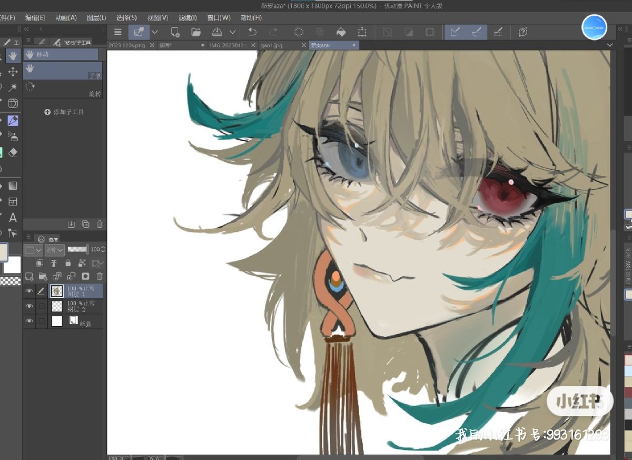632x460 pixels.
Task: Expand dropdown arrow next to CLIP STUDIO icon
Action: pyautogui.click(x=155, y=32)
